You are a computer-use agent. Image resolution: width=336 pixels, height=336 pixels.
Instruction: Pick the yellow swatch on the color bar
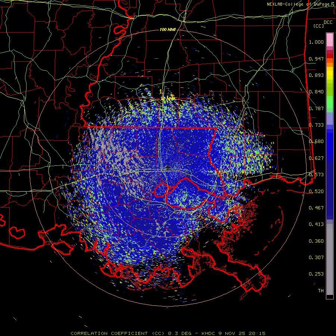[330, 73]
